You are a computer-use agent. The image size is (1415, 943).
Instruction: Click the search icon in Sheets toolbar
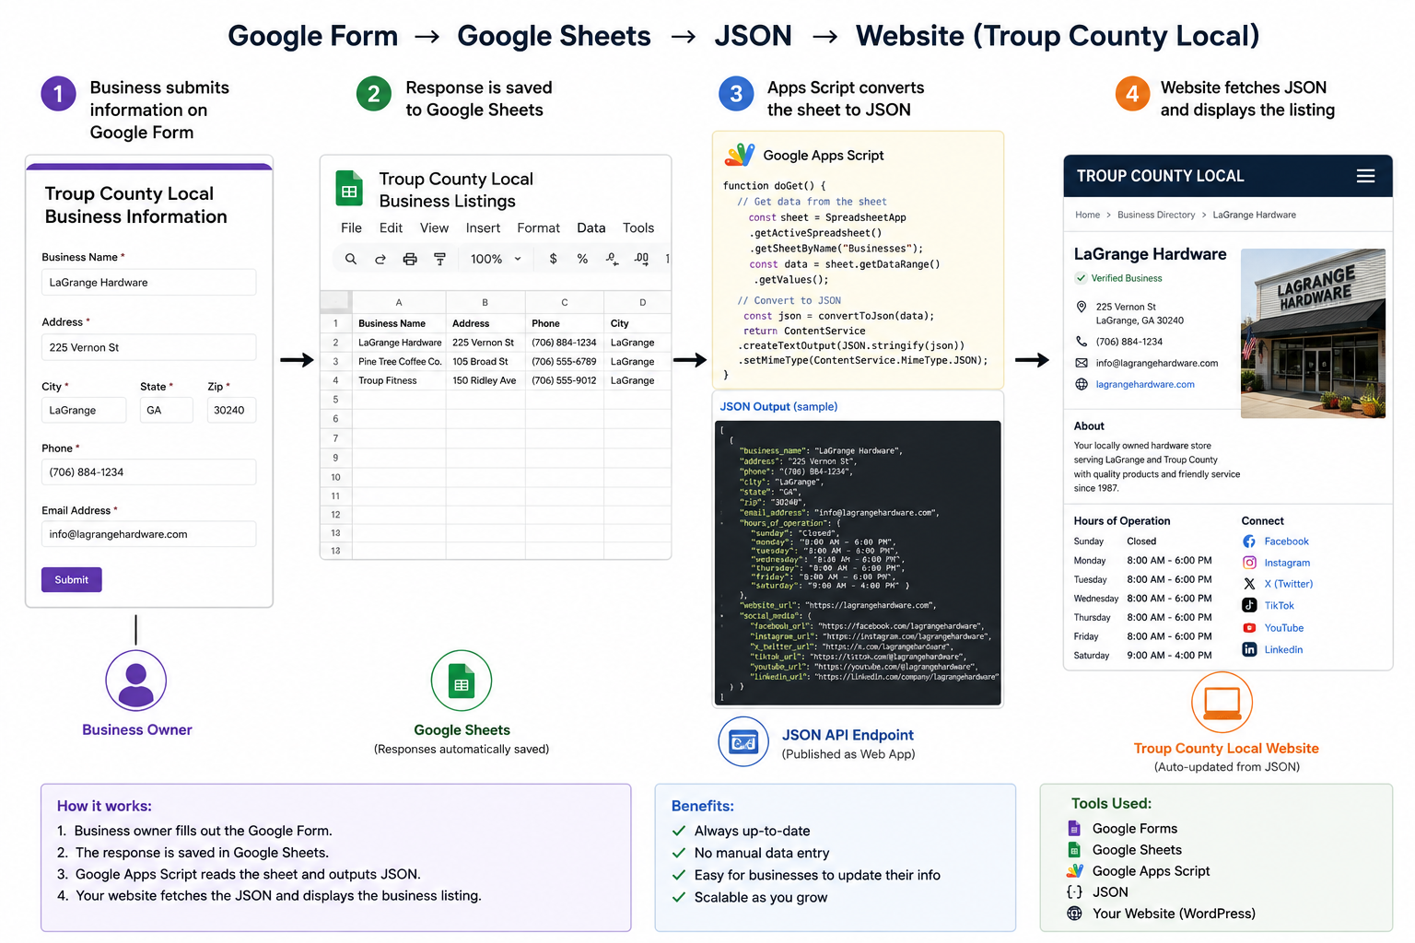coord(351,260)
